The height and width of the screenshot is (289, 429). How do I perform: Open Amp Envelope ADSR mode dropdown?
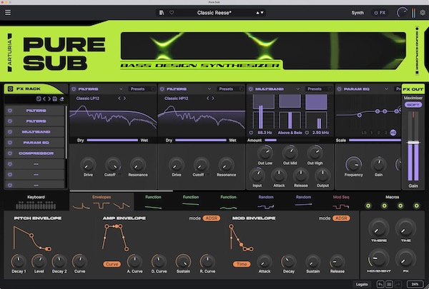[x=212, y=218]
